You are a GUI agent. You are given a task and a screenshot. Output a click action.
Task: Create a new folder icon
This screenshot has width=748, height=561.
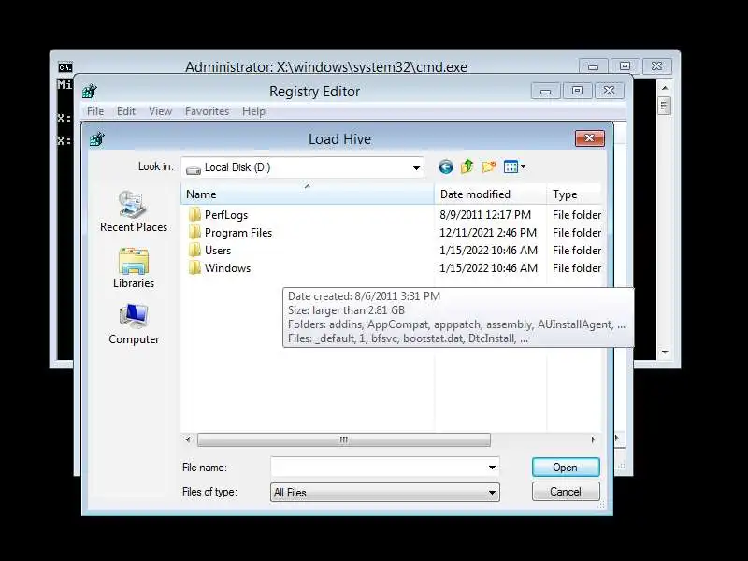tap(489, 166)
